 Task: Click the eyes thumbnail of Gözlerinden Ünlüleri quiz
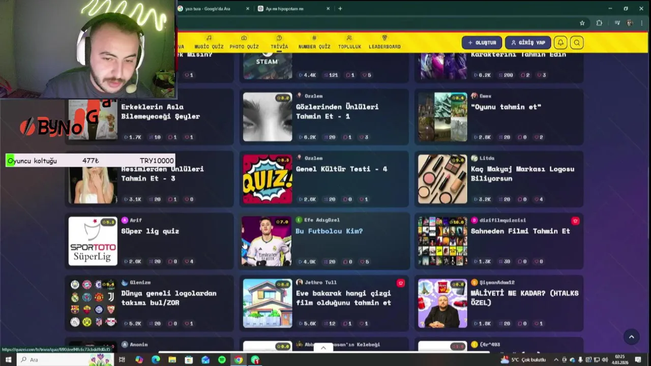point(268,117)
